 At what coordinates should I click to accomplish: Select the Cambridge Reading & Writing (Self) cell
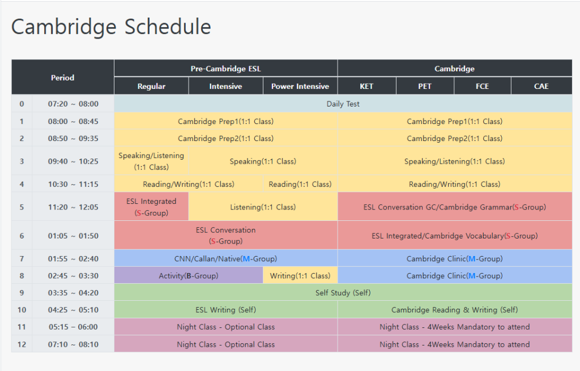click(x=454, y=310)
